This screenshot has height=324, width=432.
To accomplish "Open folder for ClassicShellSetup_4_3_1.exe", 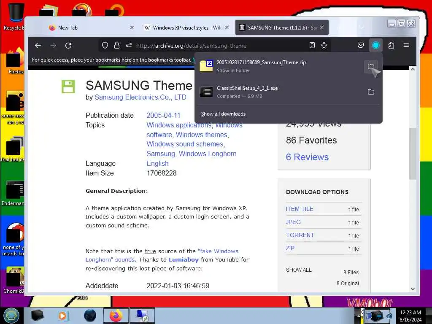I will pos(371,92).
